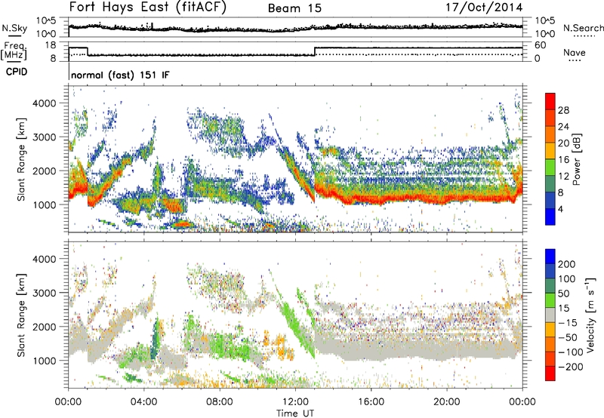Pick the bright blue bottom power swatch
604x418 pixels.
[550, 217]
